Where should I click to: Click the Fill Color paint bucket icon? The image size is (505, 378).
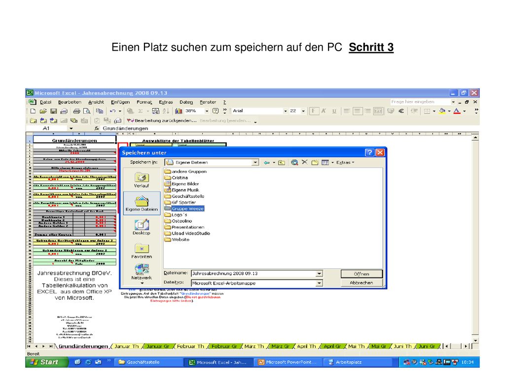tap(442, 111)
